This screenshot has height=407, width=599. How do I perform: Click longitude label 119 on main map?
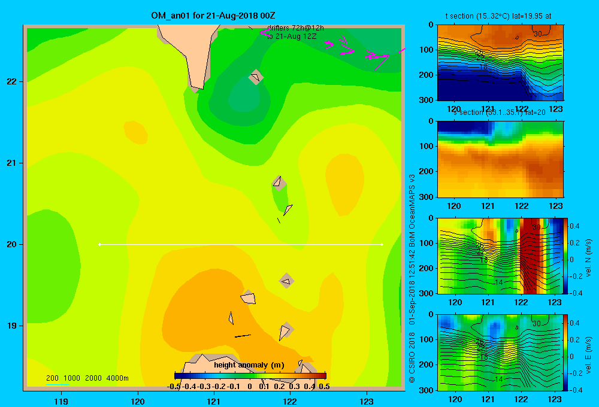(61, 401)
